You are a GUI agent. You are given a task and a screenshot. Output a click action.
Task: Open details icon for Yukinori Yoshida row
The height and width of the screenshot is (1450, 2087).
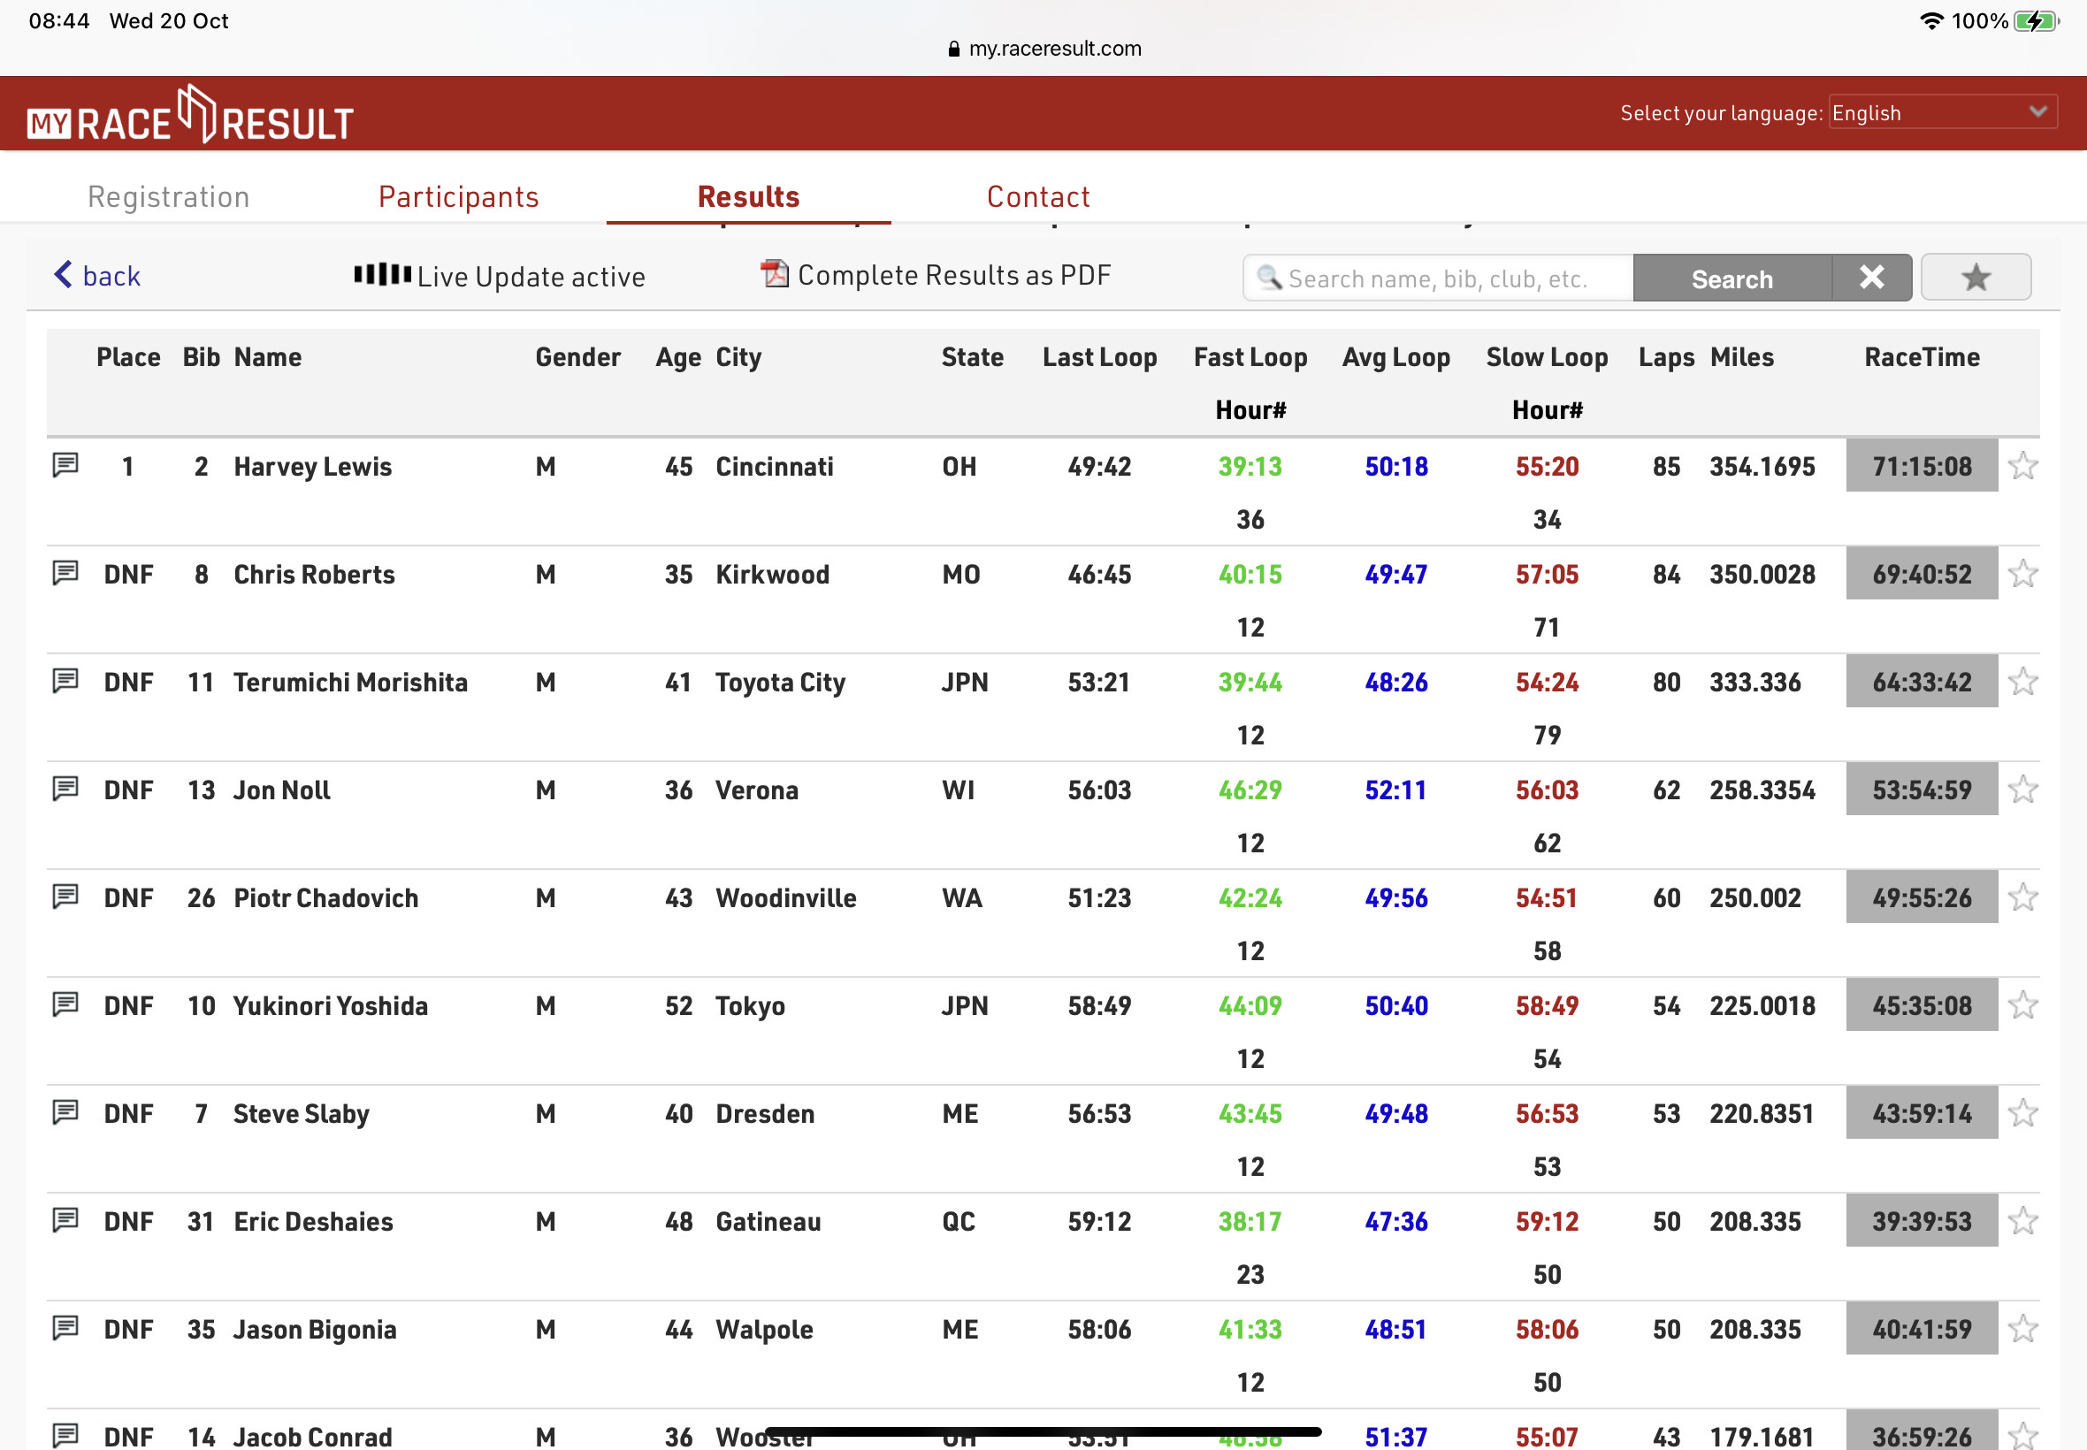pyautogui.click(x=65, y=1004)
